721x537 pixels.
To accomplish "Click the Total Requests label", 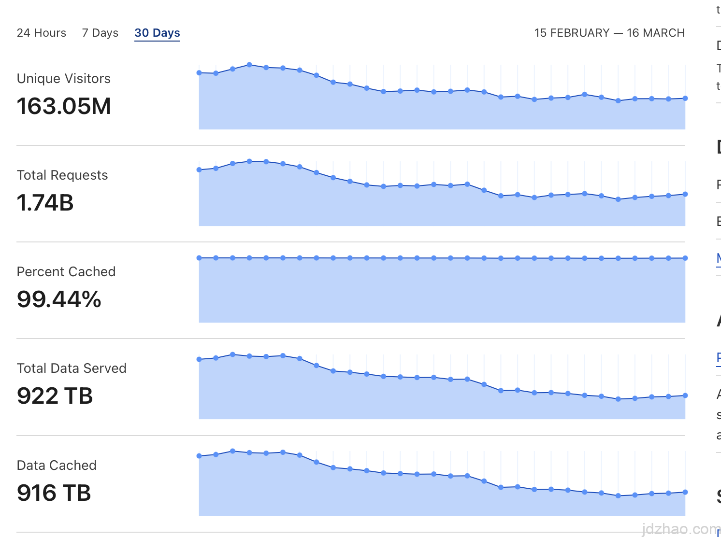I will (x=62, y=175).
